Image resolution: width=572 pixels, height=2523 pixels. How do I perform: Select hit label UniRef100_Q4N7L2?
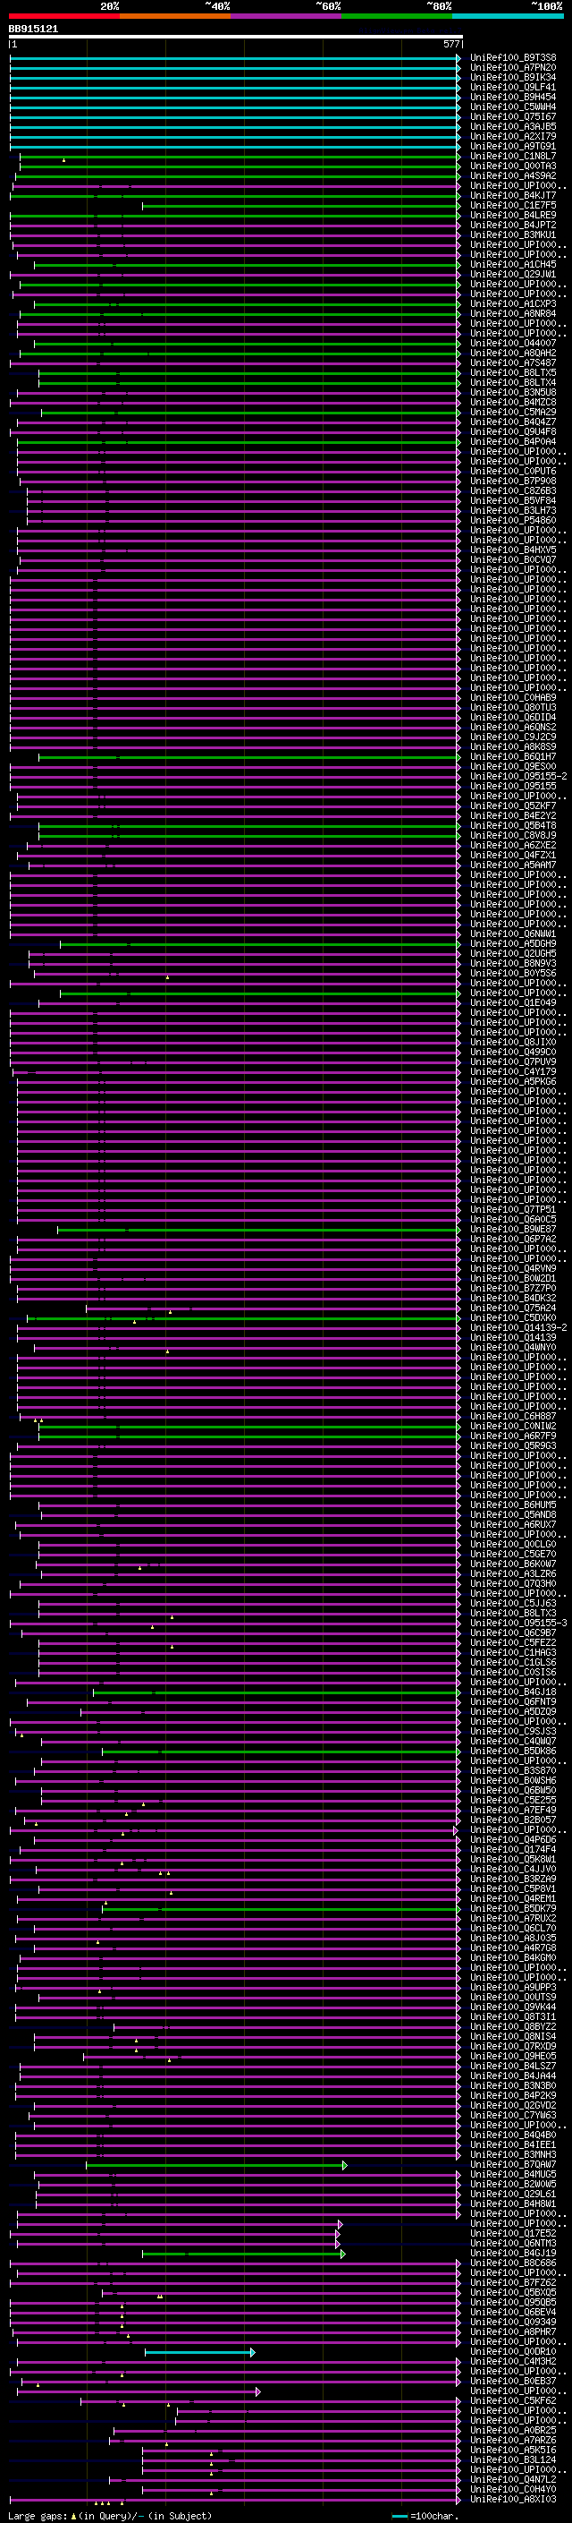(513, 2479)
